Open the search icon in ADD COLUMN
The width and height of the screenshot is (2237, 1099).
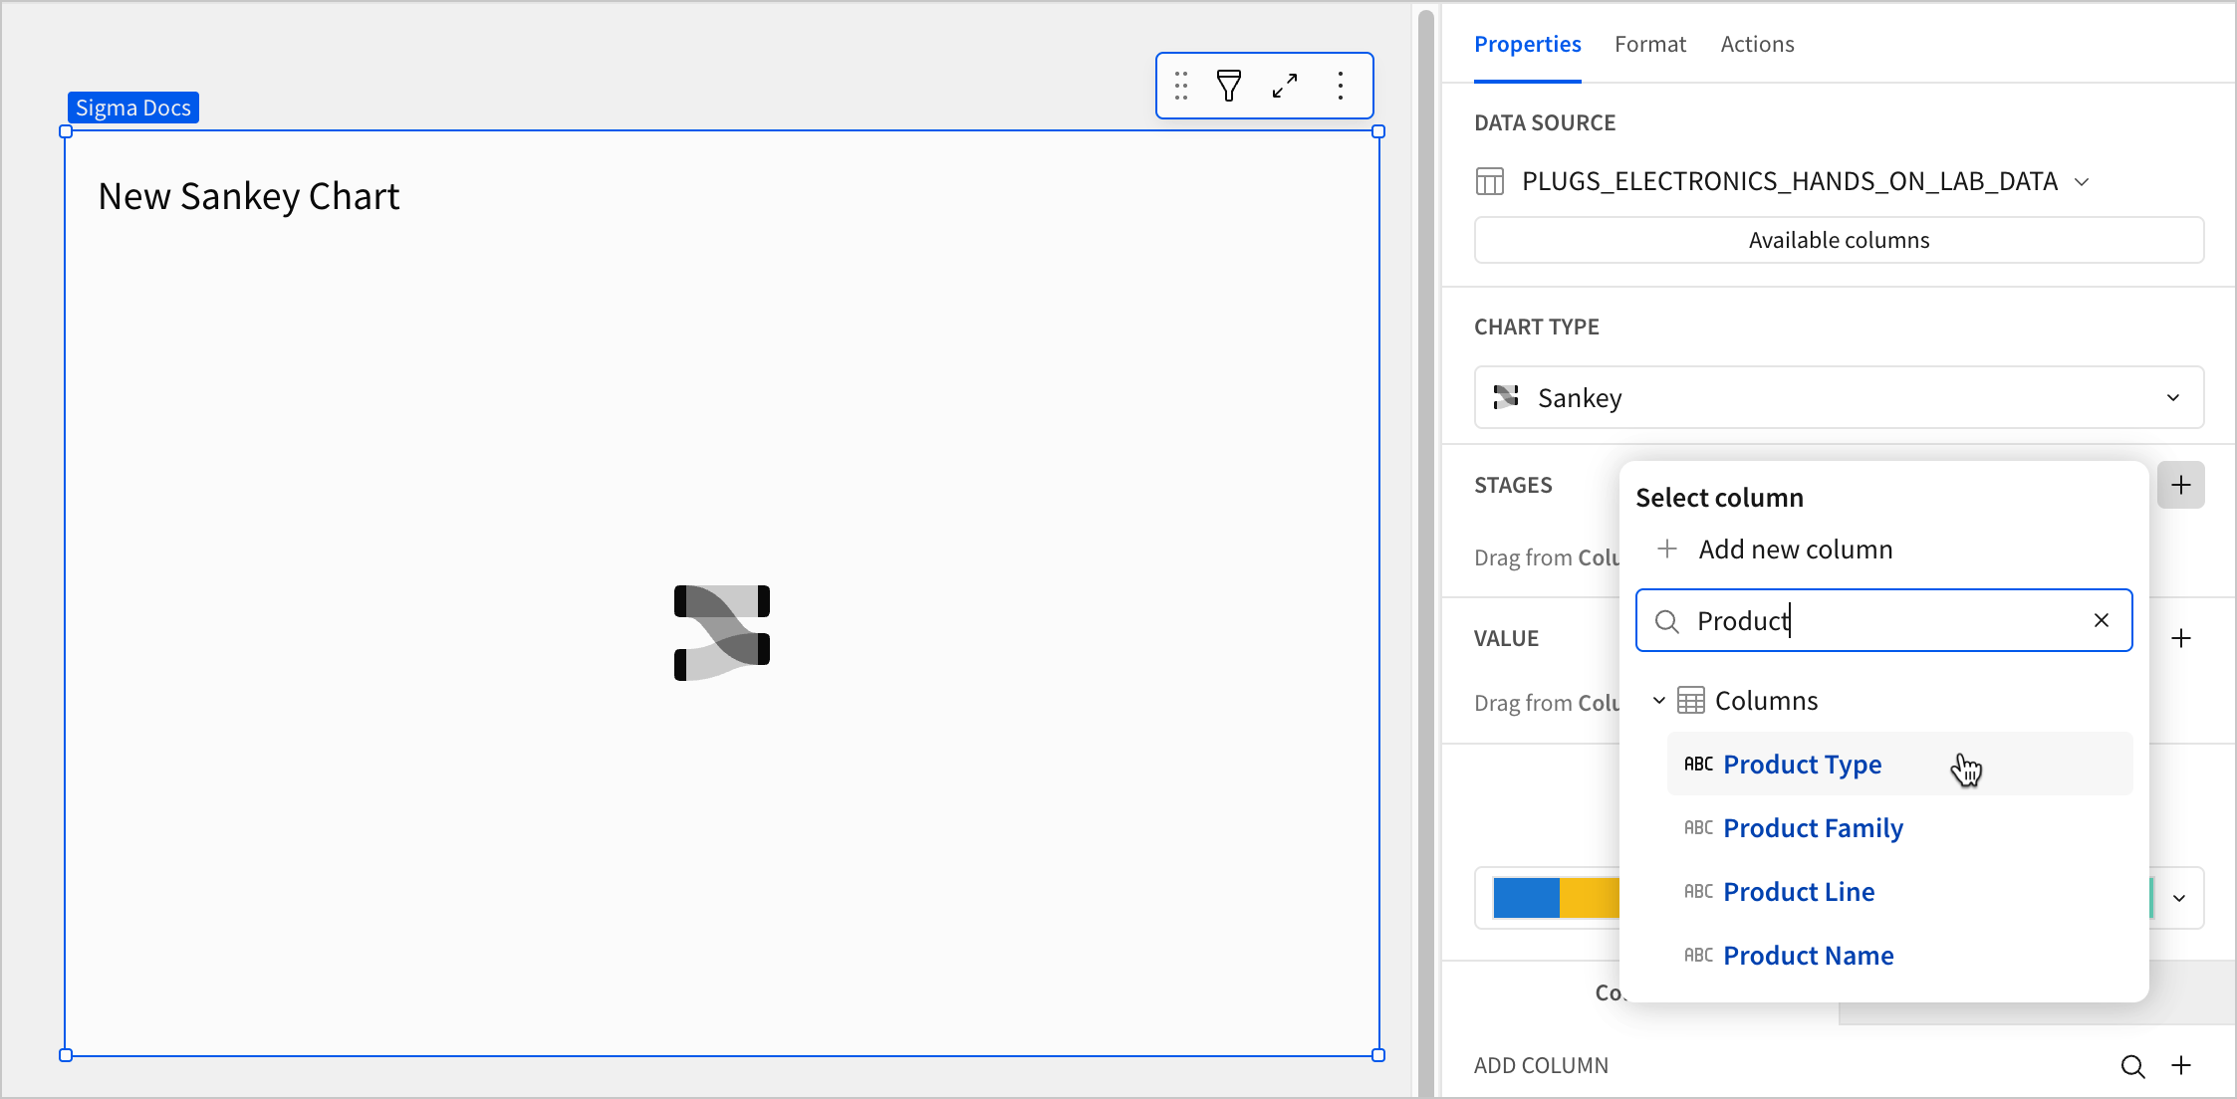2132,1065
